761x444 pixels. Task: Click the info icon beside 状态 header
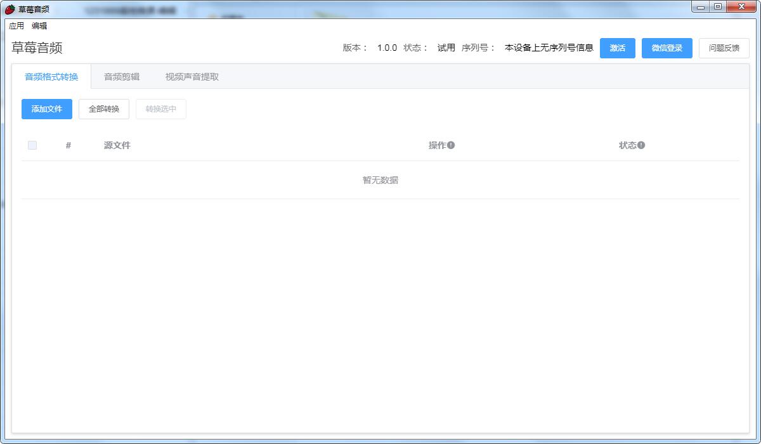(641, 145)
